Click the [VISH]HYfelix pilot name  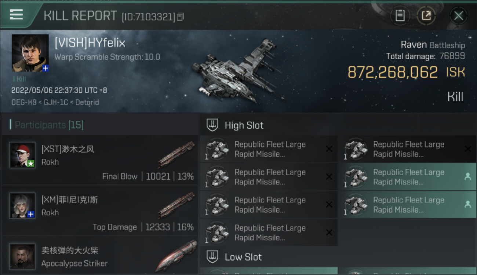coord(90,43)
